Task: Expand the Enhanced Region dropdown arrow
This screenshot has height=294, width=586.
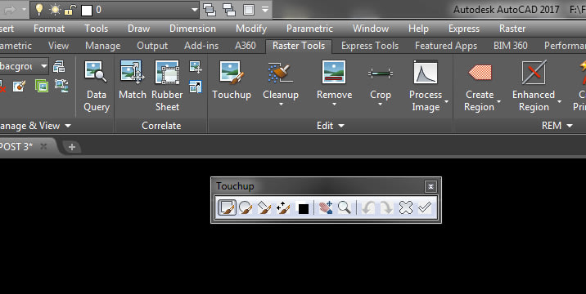Action: pyautogui.click(x=560, y=101)
